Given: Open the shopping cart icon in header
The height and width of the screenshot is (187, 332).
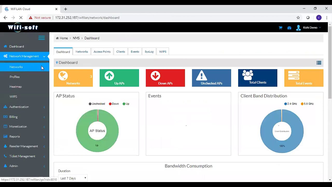Looking at the screenshot, I should [x=280, y=28].
